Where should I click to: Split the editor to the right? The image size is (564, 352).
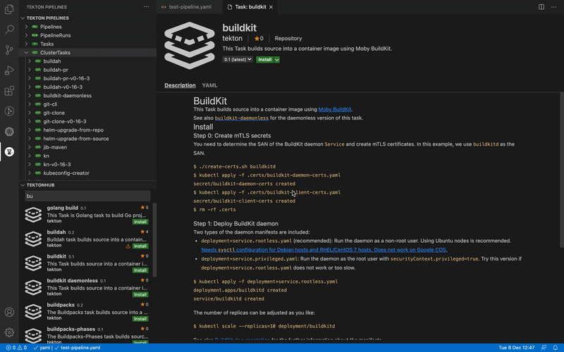point(541,7)
